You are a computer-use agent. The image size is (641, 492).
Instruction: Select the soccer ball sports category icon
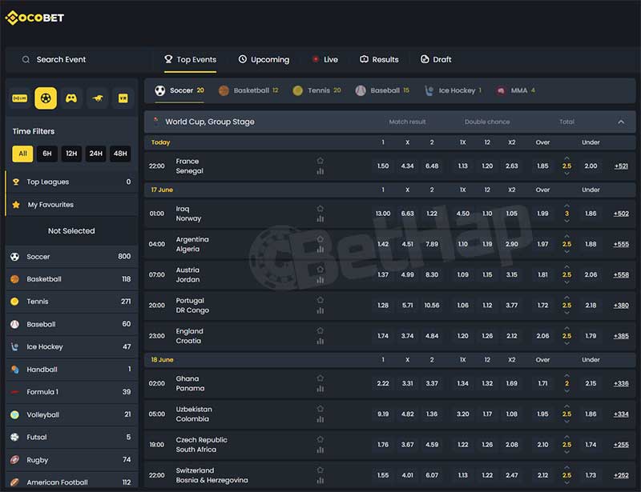click(x=46, y=98)
